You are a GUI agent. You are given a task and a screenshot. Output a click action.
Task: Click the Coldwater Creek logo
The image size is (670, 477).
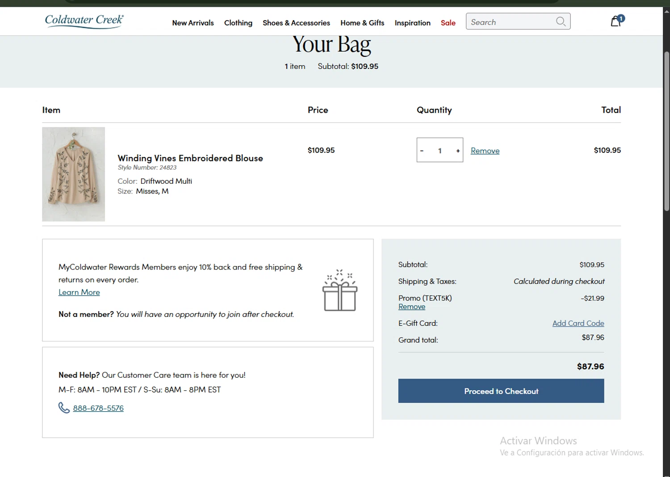click(x=84, y=21)
